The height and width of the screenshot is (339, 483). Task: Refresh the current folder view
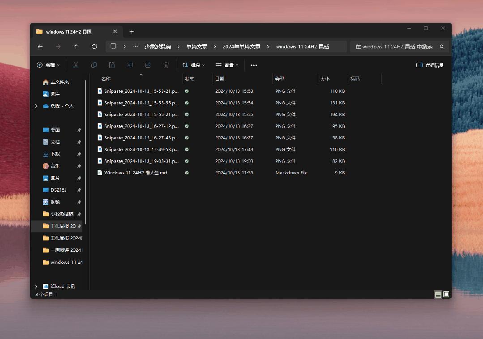pos(94,47)
